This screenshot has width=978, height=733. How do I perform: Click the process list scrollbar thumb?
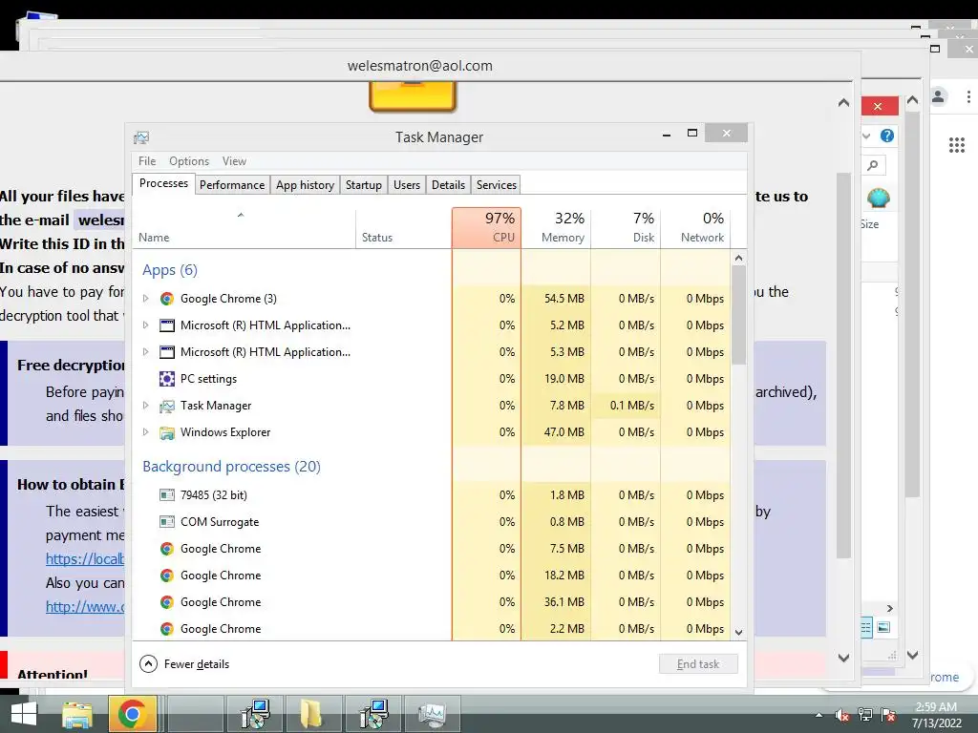[738, 315]
